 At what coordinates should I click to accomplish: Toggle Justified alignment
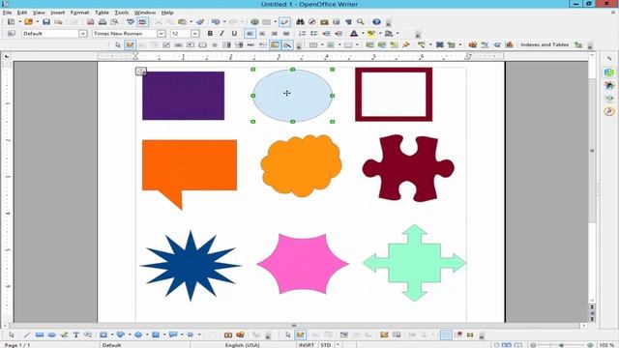pyautogui.click(x=286, y=34)
